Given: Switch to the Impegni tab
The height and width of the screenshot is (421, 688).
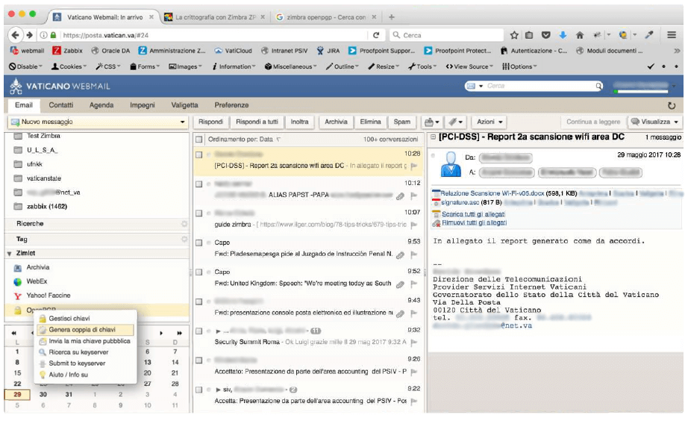Looking at the screenshot, I should 143,105.
